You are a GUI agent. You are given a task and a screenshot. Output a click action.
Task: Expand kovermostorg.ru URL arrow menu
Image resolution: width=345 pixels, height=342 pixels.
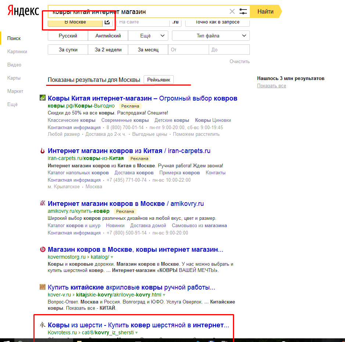(112, 257)
